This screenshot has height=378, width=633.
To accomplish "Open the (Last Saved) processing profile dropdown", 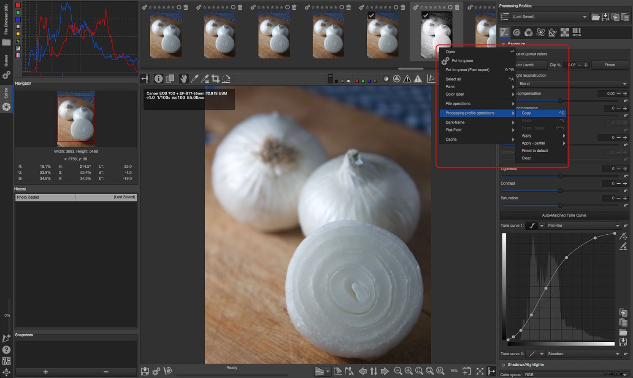I will 549,17.
